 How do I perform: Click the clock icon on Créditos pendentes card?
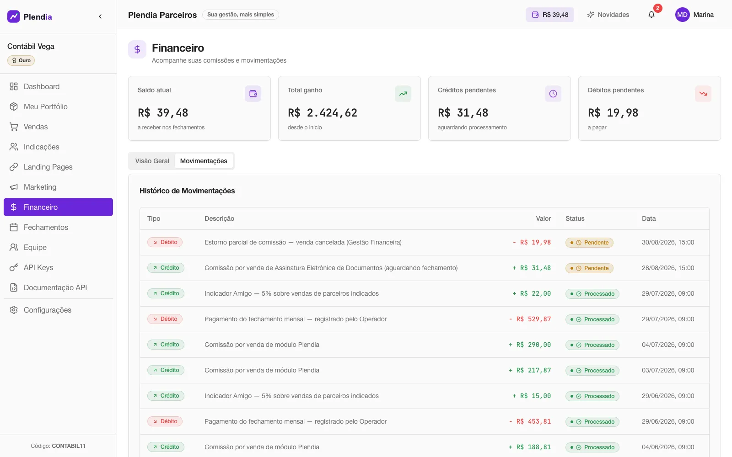(x=553, y=94)
